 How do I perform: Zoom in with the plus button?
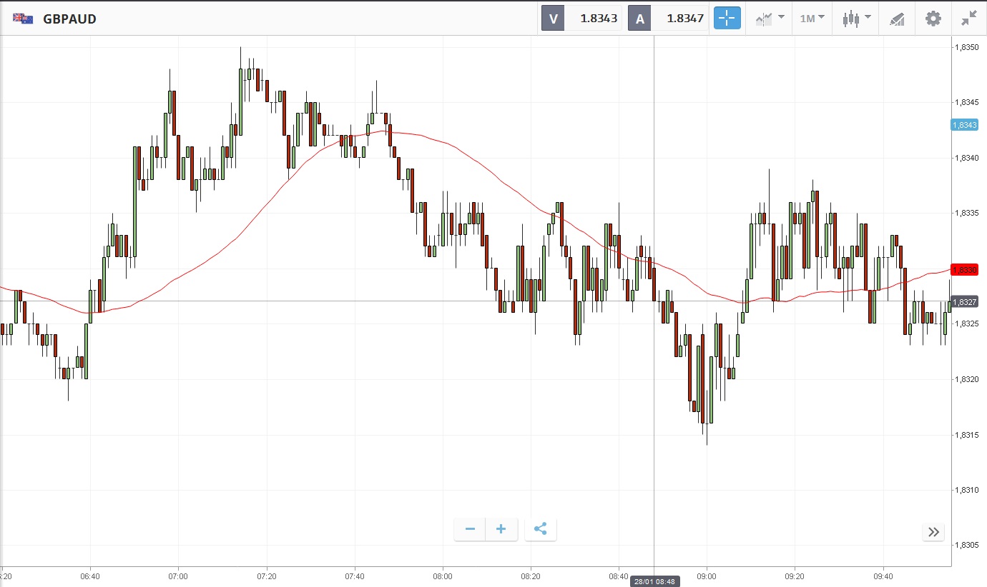501,529
